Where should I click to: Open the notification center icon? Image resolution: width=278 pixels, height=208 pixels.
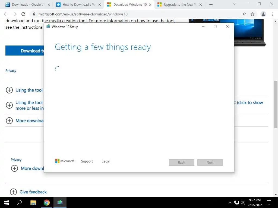point(269,203)
